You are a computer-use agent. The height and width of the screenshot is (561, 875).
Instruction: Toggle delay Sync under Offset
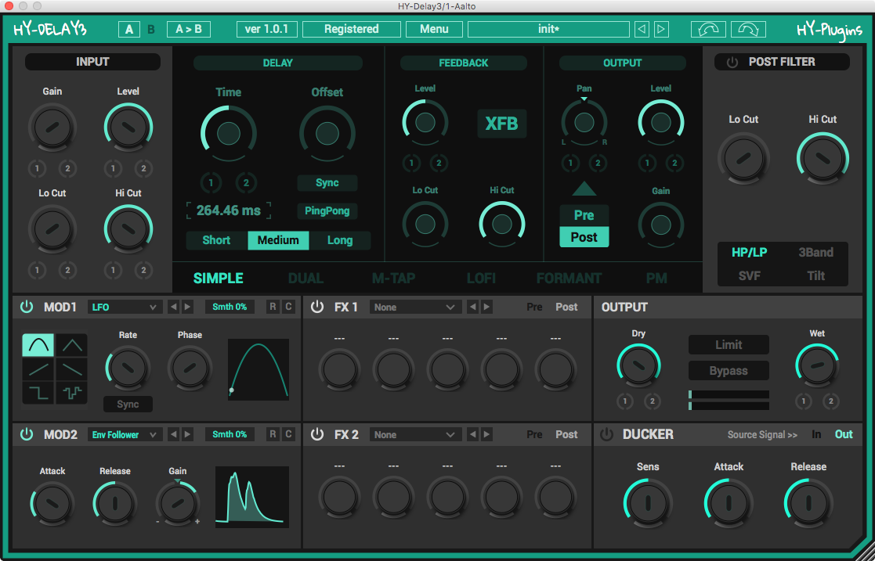tap(327, 183)
